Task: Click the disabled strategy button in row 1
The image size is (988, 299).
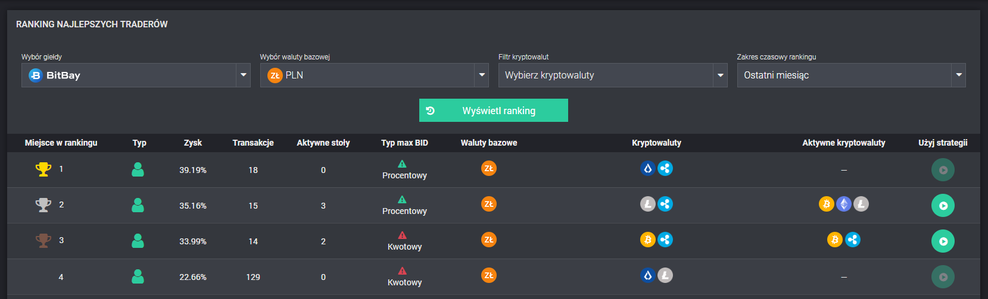Action: (x=943, y=170)
